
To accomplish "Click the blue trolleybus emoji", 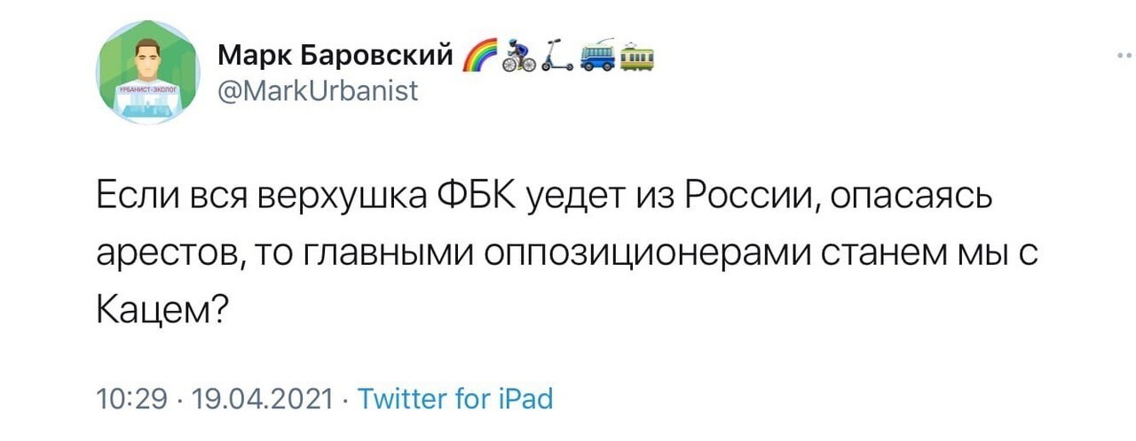I will point(596,58).
